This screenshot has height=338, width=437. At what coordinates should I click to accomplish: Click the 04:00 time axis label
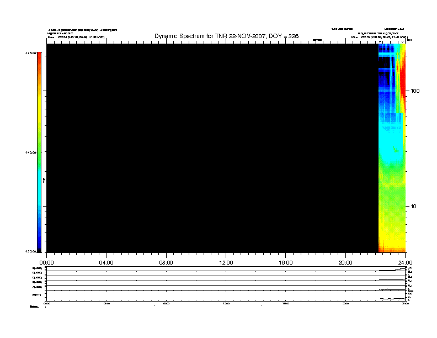pos(106,263)
